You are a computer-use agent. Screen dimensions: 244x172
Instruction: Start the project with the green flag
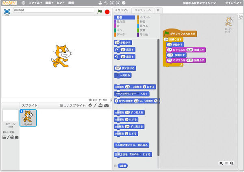(x=100, y=12)
